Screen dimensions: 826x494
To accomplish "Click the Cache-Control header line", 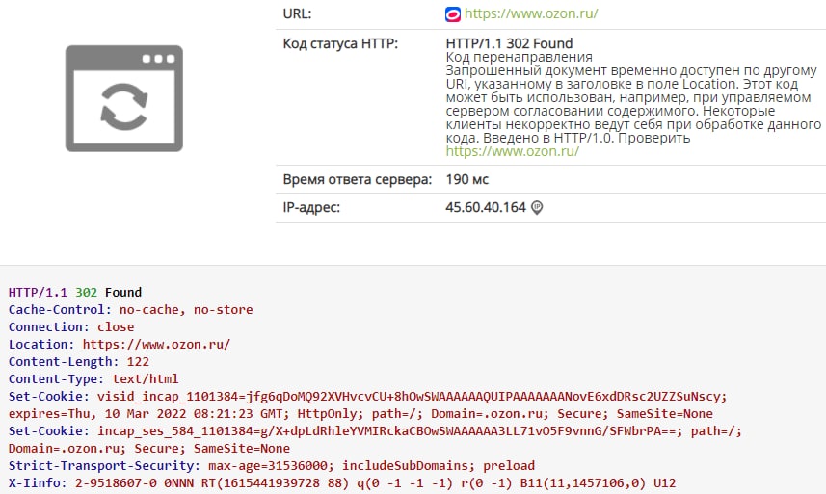I will (x=131, y=310).
